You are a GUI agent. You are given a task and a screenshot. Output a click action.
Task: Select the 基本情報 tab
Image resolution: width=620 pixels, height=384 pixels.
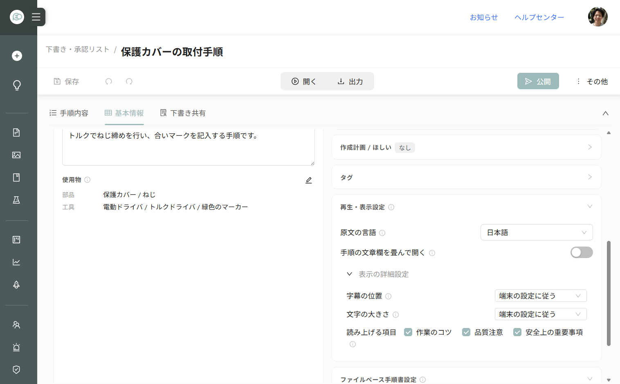click(x=124, y=113)
